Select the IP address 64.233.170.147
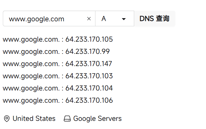Image resolution: width=206 pixels, height=129 pixels. coord(89,64)
